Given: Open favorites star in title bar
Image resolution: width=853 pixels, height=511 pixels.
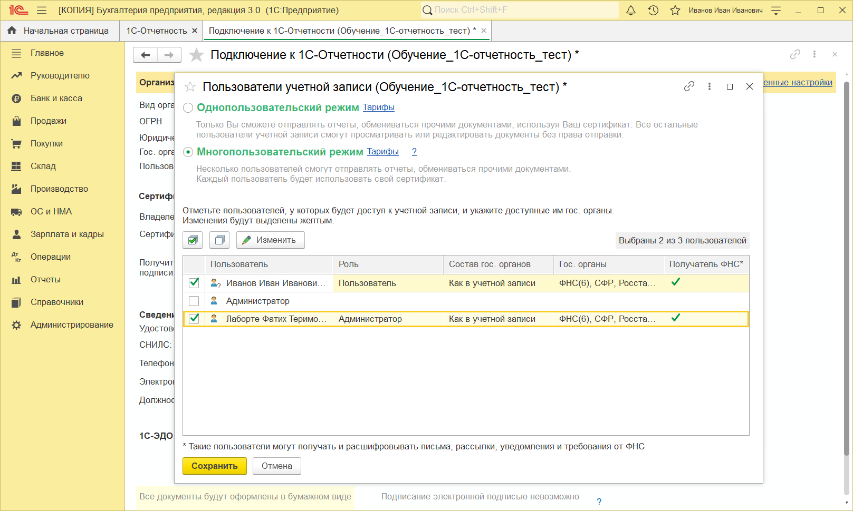Looking at the screenshot, I should coord(675,10).
